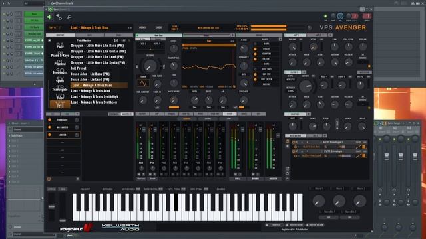Viewport: 426px width, 239px height.
Task: Toggle the MB Limiter effect on/off
Action: [x=49, y=127]
